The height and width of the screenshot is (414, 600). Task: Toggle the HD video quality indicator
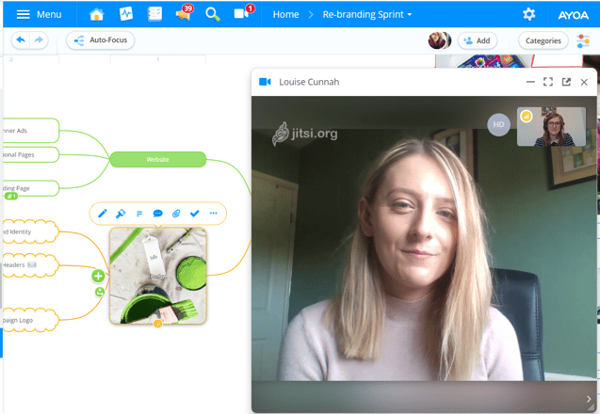pyautogui.click(x=498, y=124)
